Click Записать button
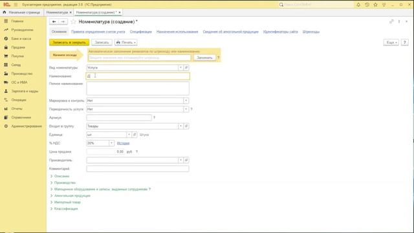This screenshot has height=233, width=414. click(102, 42)
